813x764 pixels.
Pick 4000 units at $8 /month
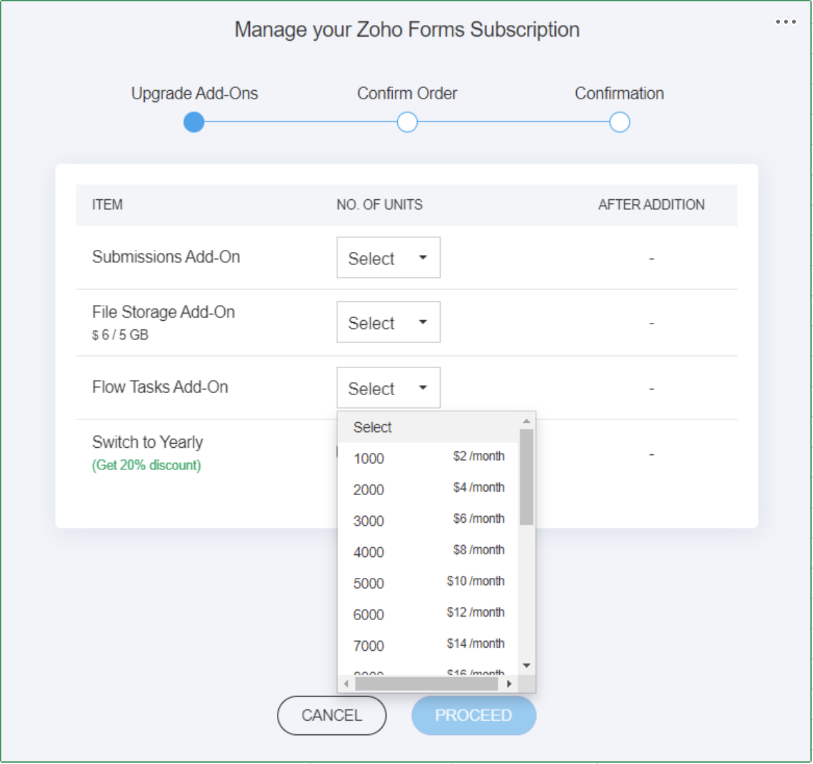pos(428,552)
